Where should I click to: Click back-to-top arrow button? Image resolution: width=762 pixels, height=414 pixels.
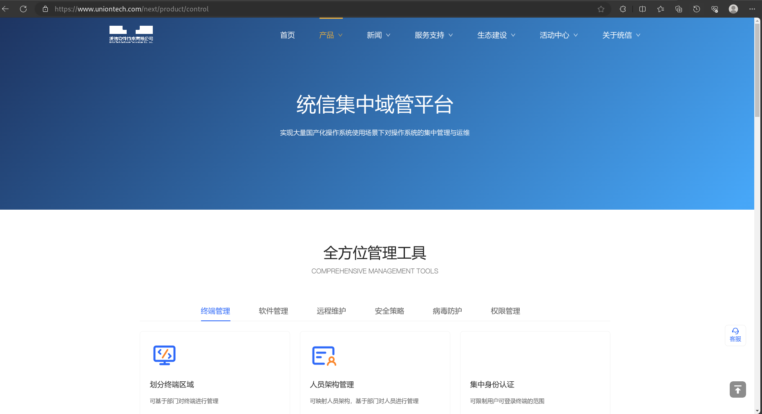coord(738,389)
